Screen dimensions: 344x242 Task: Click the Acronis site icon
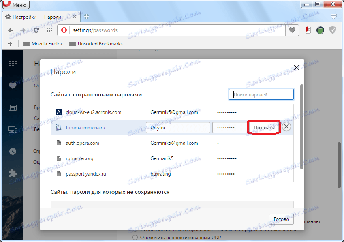pos(59,112)
